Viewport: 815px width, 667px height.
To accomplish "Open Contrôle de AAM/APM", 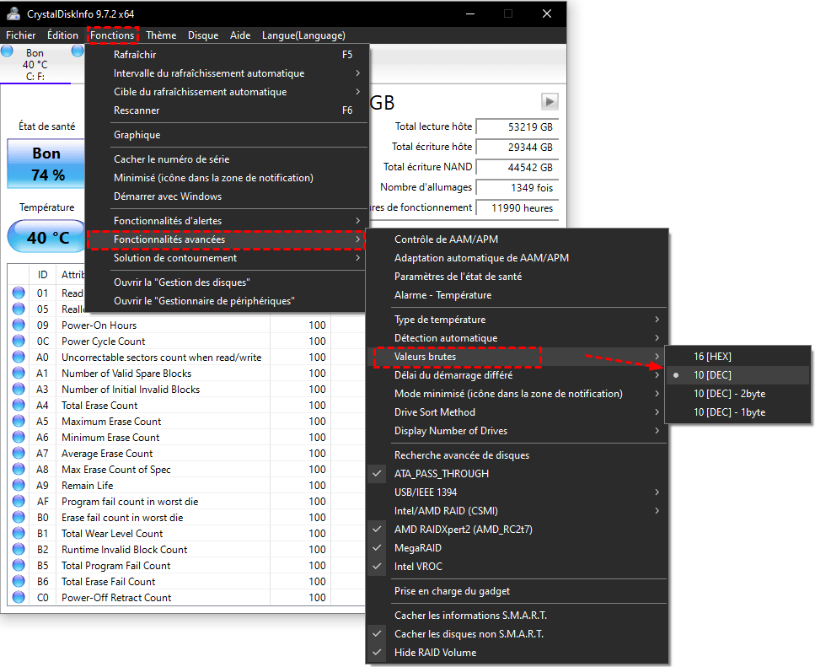I will pos(517,239).
